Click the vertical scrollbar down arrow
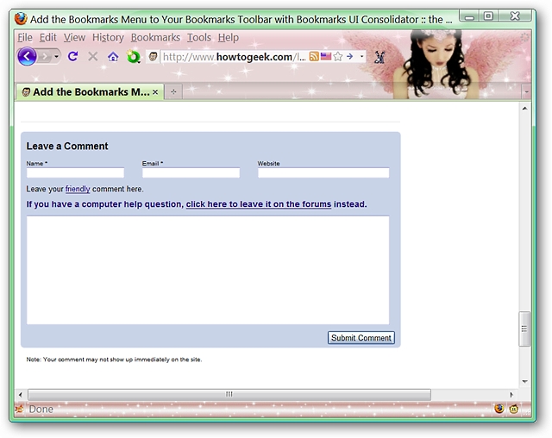Screen dimensions: 552x438 pyautogui.click(x=525, y=381)
